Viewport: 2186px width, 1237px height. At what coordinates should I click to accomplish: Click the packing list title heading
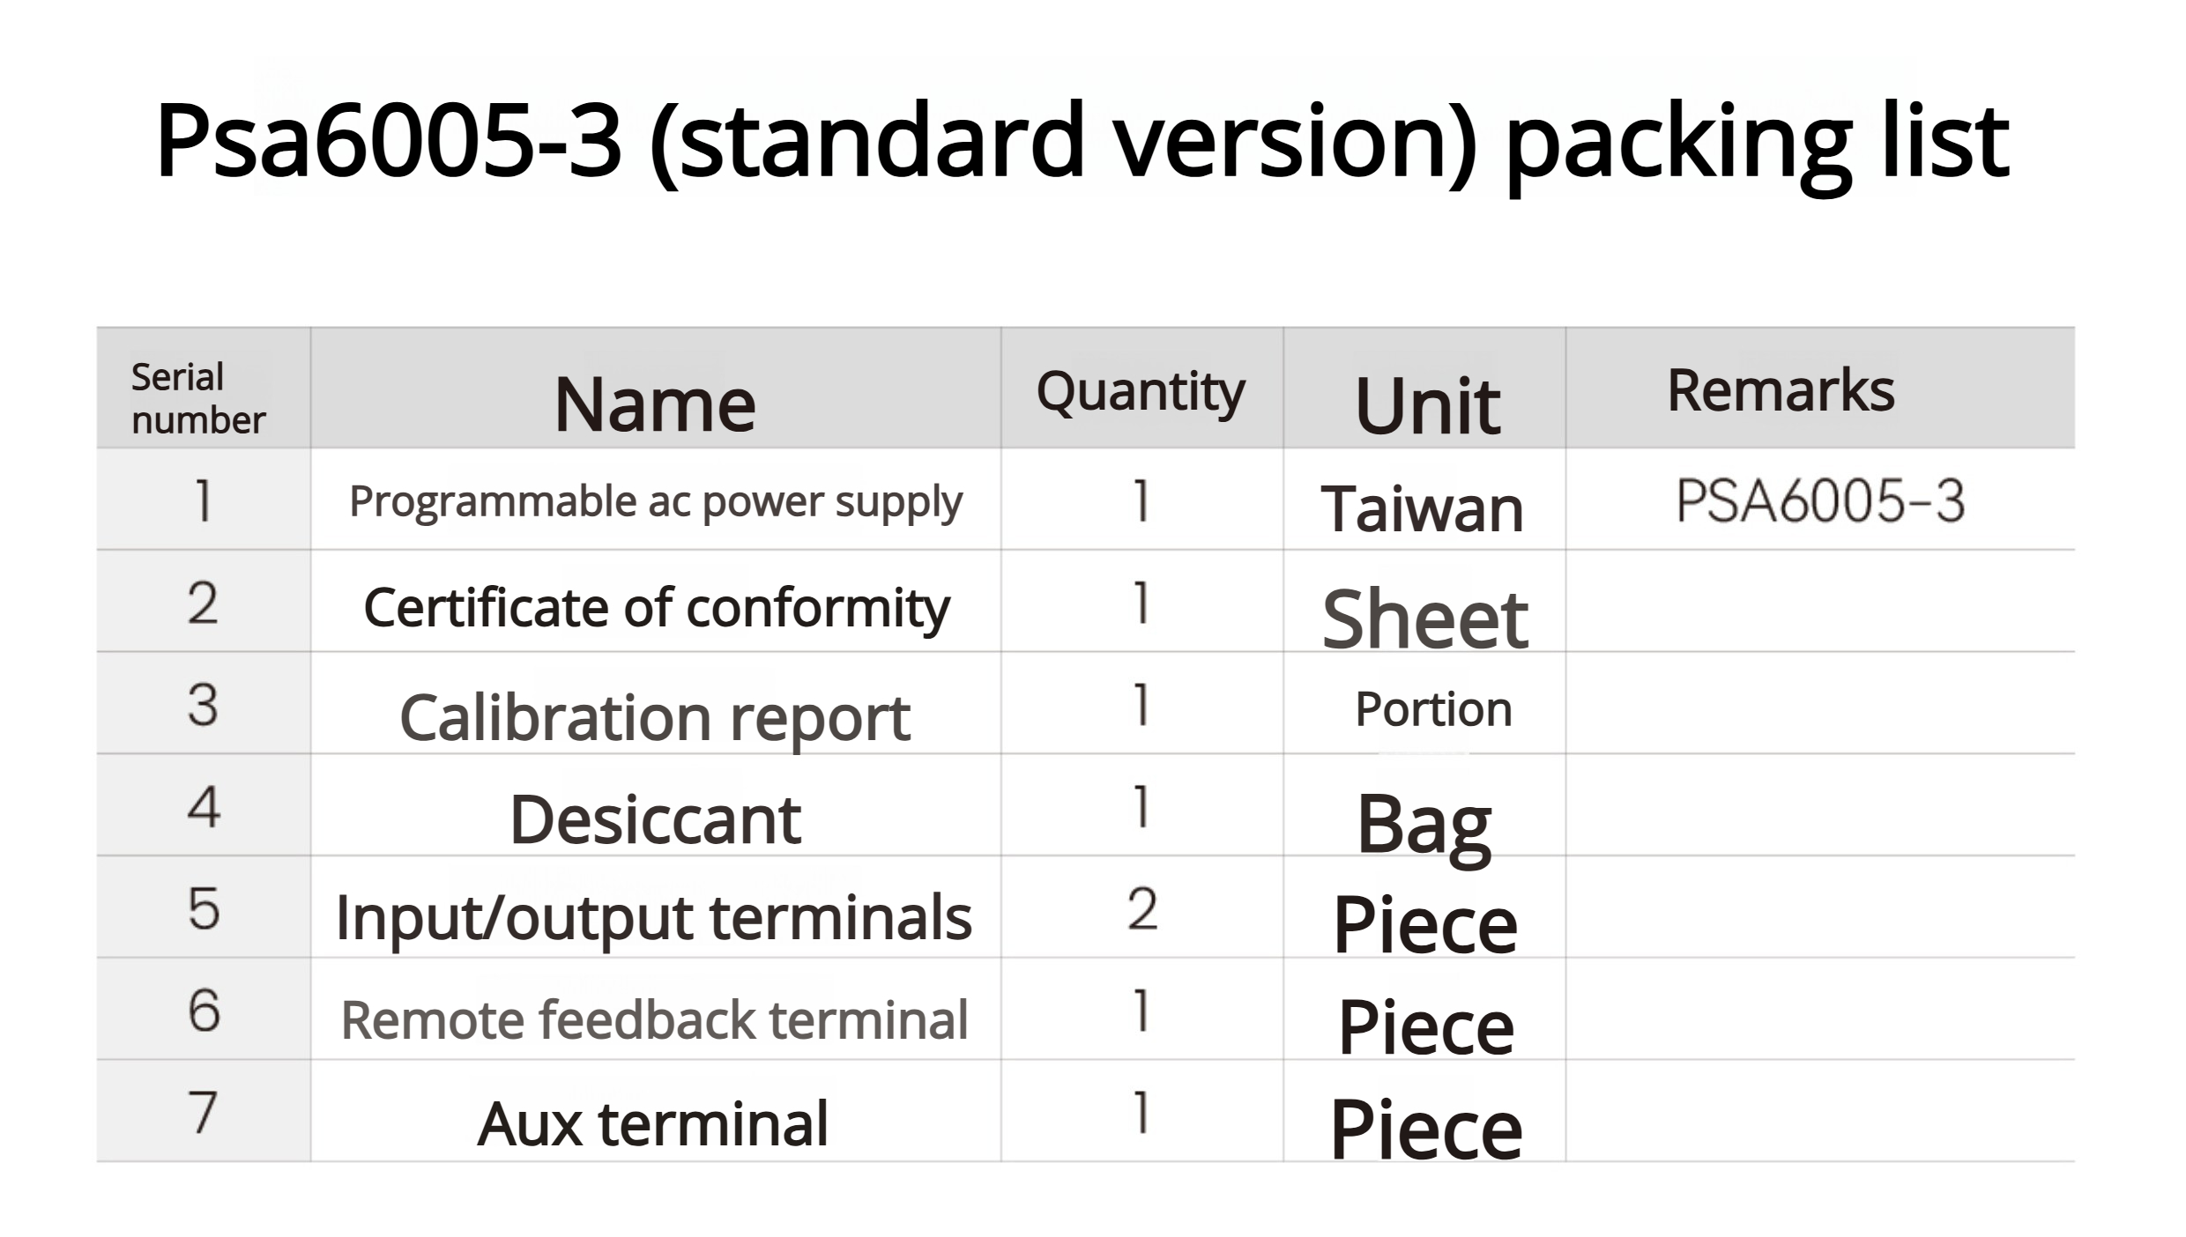1082,141
